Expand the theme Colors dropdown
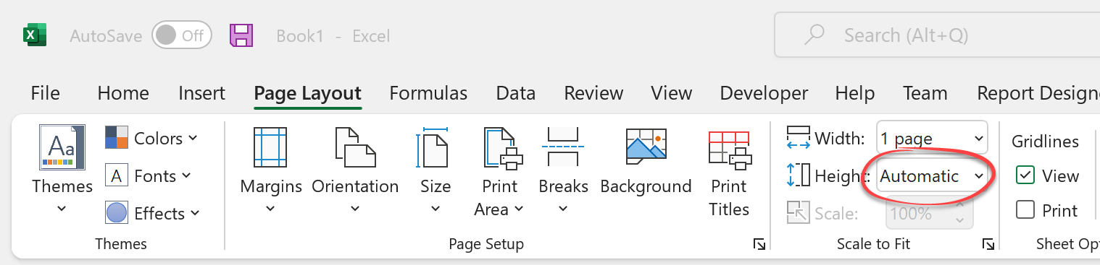This screenshot has width=1100, height=265. click(x=151, y=138)
